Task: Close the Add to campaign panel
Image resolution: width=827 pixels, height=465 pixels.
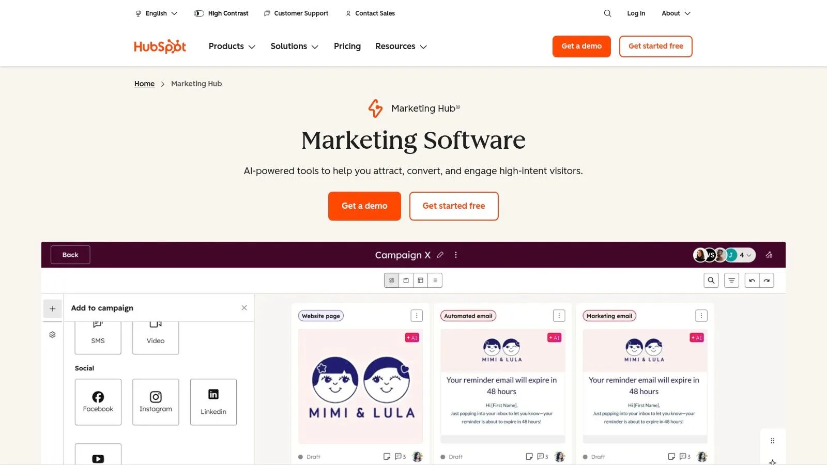Action: tap(244, 308)
